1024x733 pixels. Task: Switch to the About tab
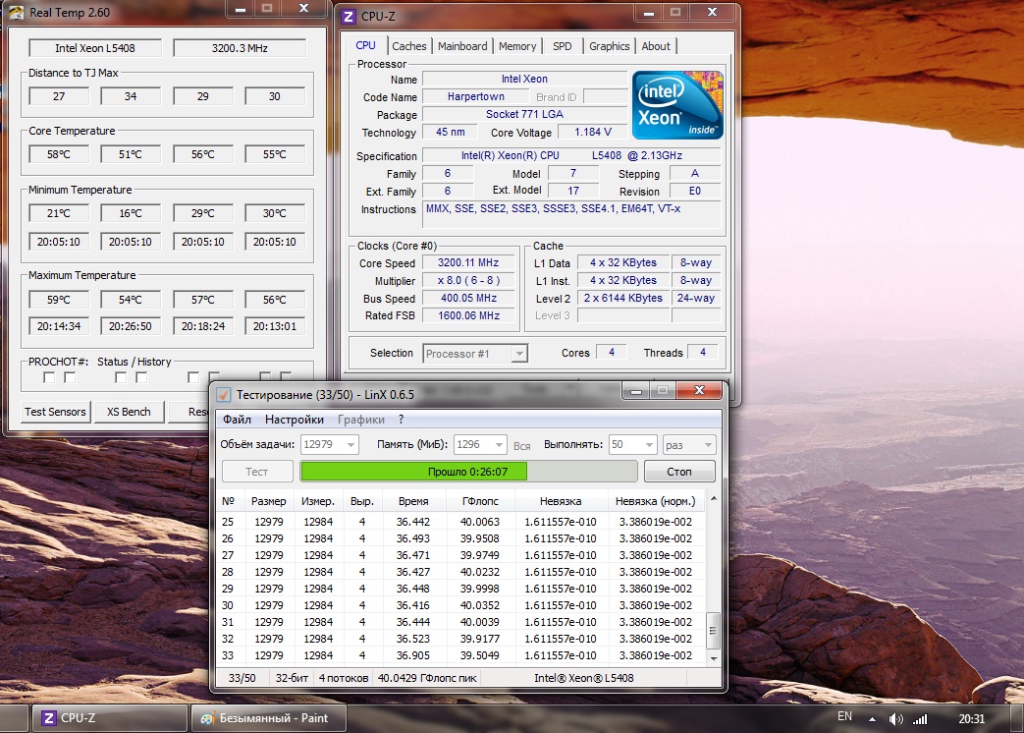656,46
